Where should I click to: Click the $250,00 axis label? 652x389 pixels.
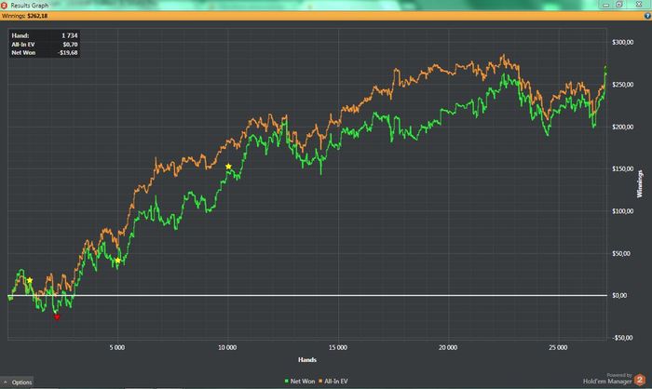click(x=623, y=85)
